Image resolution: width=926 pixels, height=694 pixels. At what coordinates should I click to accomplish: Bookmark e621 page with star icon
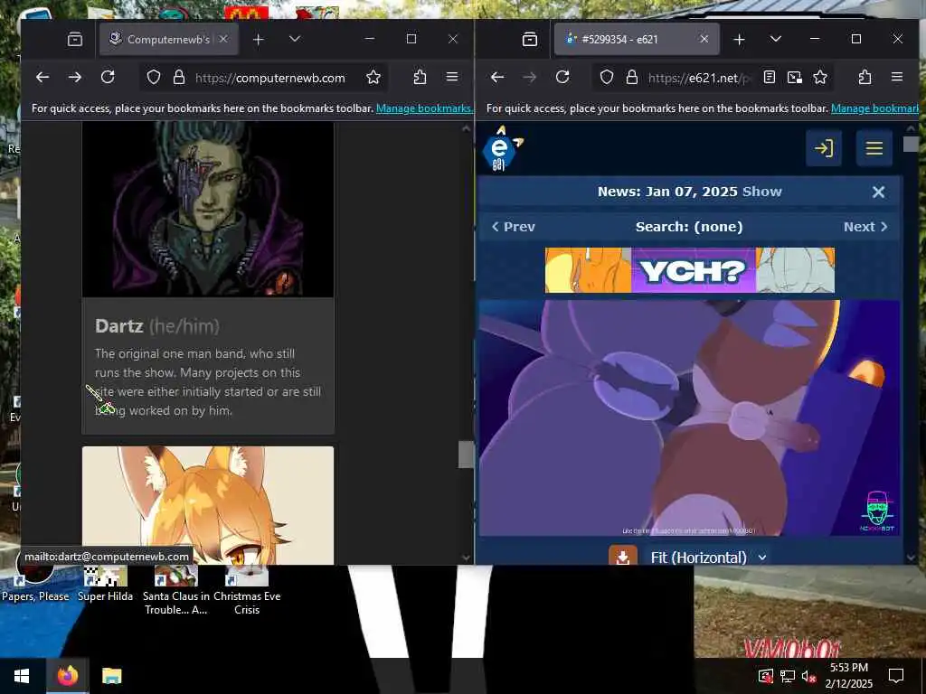pos(820,78)
